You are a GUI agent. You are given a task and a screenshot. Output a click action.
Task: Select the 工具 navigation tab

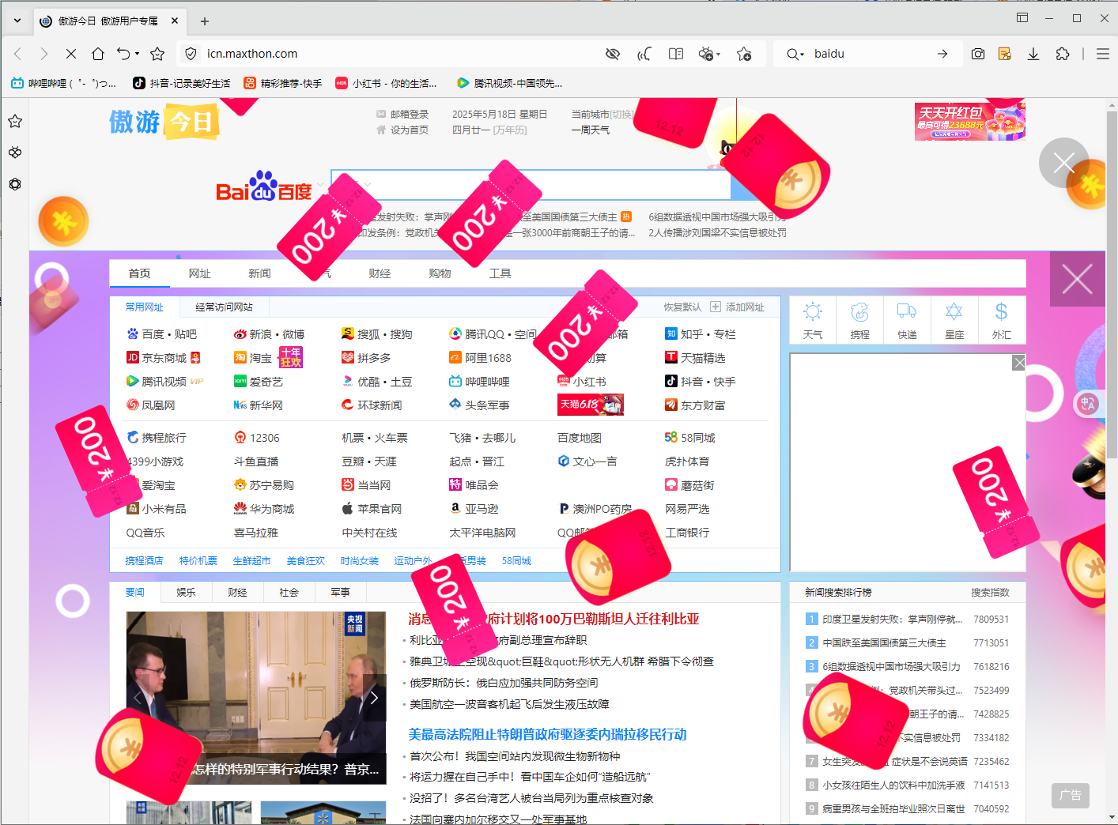click(500, 273)
